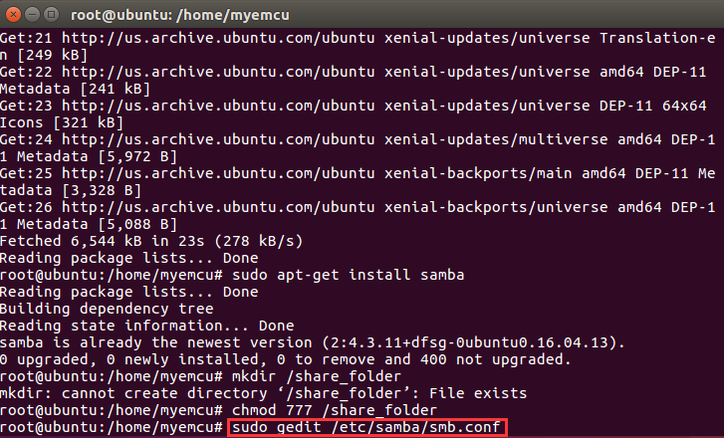Click the highlighted sudo gedit smb.conf command
Image resolution: width=724 pixels, height=438 pixels.
[x=366, y=427]
